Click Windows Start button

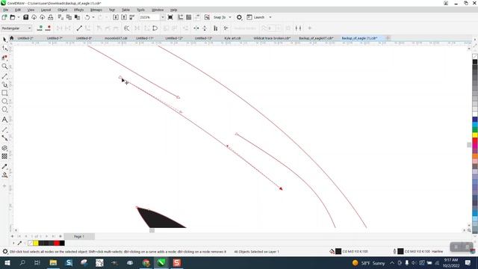[7, 263]
